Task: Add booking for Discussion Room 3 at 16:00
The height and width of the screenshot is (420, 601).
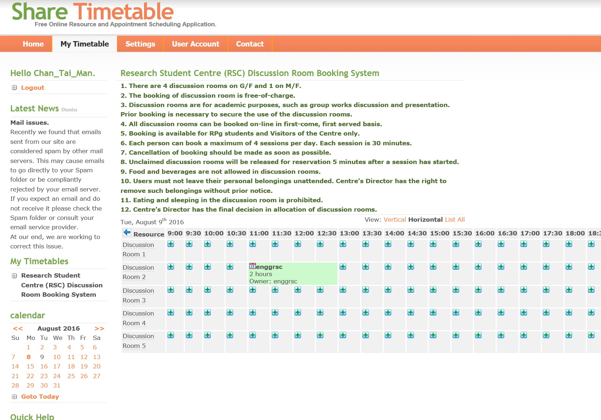Action: pyautogui.click(x=478, y=290)
